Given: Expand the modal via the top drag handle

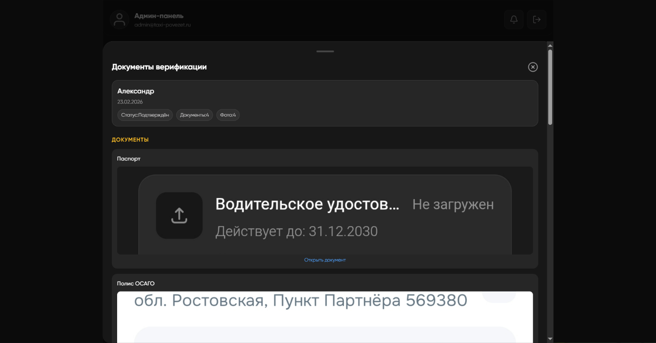Looking at the screenshot, I should pyautogui.click(x=325, y=52).
